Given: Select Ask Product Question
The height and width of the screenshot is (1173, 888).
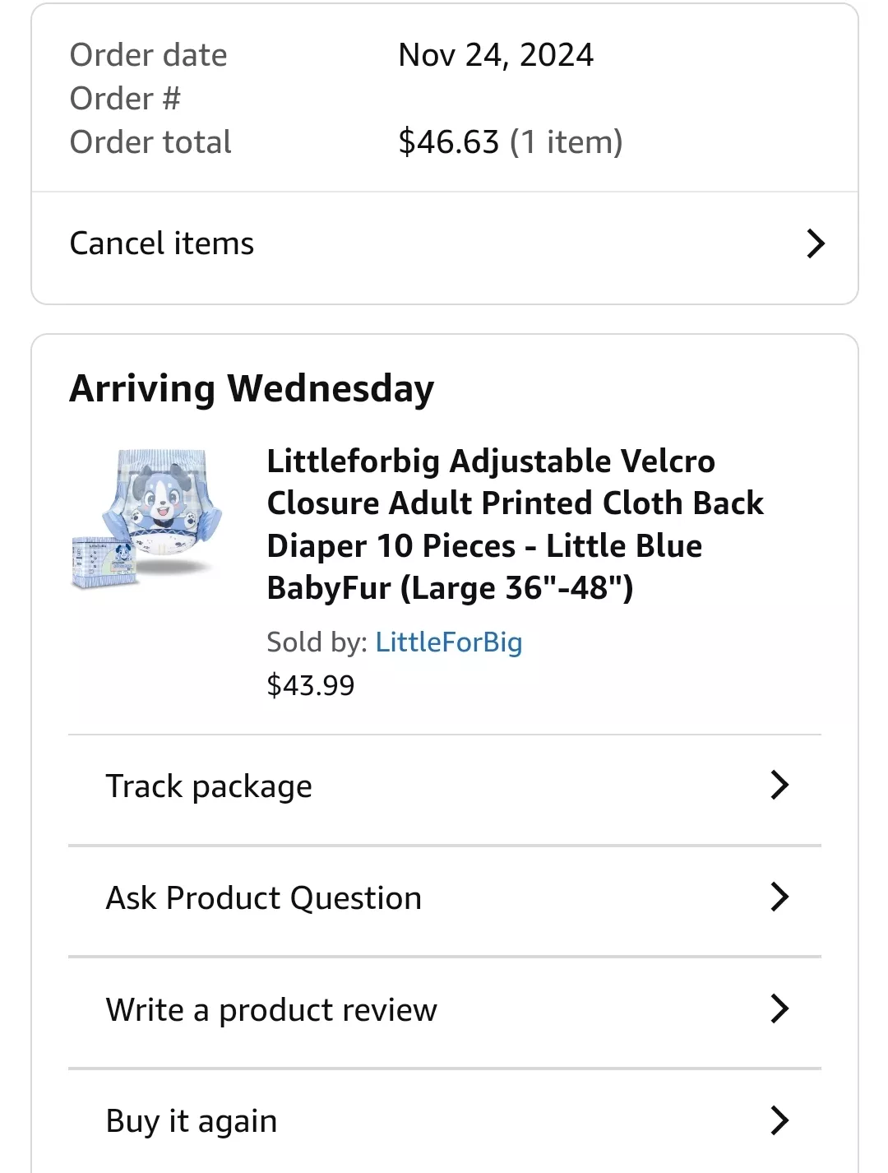Looking at the screenshot, I should 263,897.
